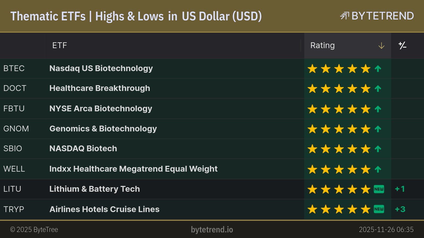Click the NEW badge on LITU row
The image size is (424, 238).
click(x=379, y=189)
